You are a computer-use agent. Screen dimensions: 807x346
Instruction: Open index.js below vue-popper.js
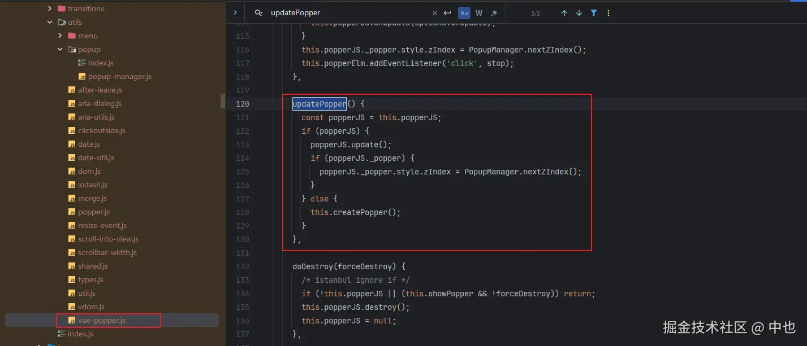pyautogui.click(x=80, y=334)
